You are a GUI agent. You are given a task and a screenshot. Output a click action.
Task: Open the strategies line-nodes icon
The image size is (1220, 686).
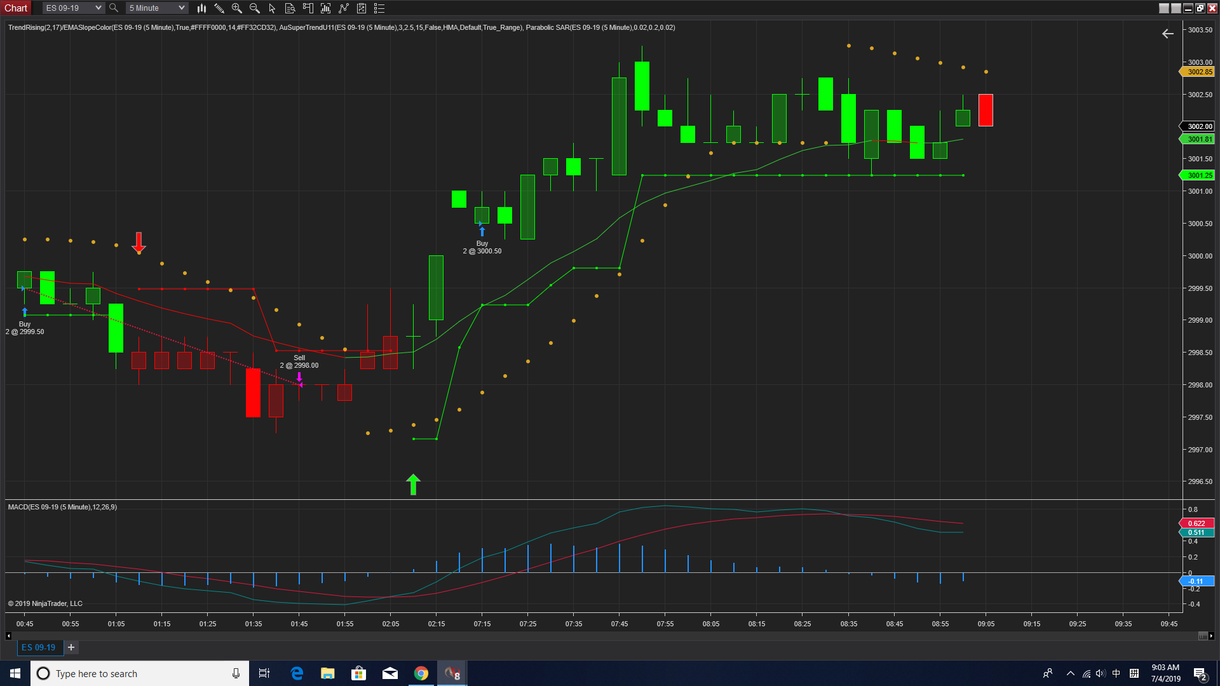(344, 8)
